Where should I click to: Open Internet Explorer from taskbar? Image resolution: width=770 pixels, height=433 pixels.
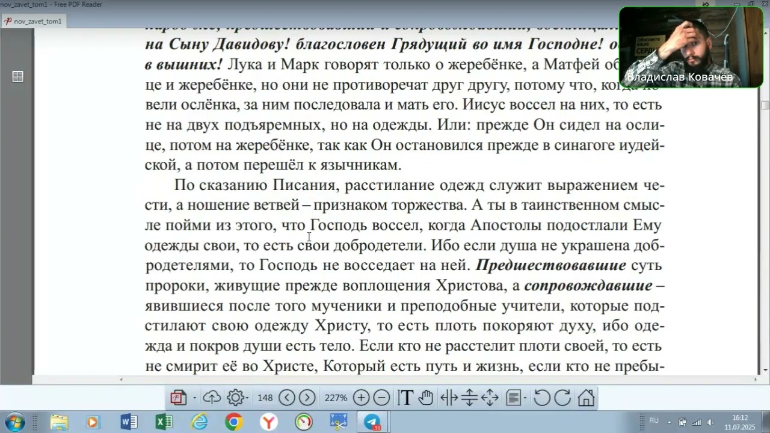(x=199, y=422)
